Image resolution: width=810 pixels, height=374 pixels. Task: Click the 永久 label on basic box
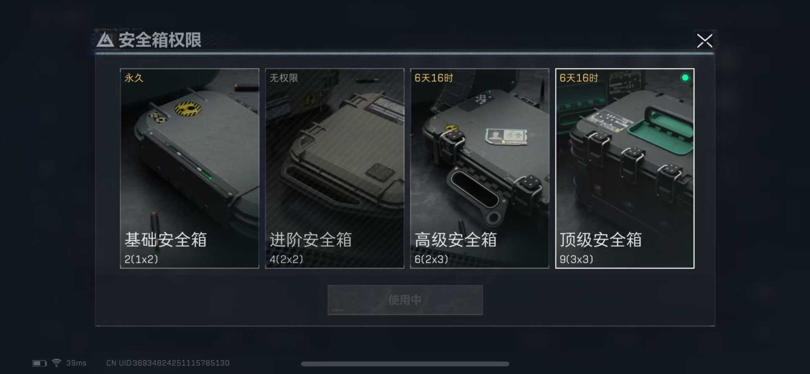tap(134, 78)
